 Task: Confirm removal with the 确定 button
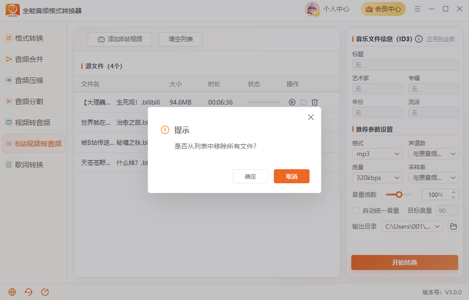point(250,176)
